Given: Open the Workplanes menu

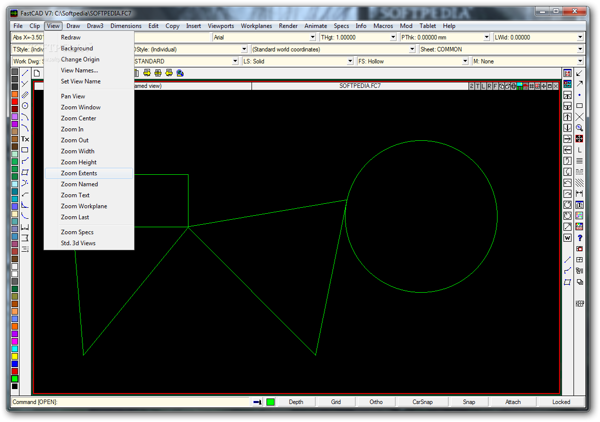Looking at the screenshot, I should [256, 26].
